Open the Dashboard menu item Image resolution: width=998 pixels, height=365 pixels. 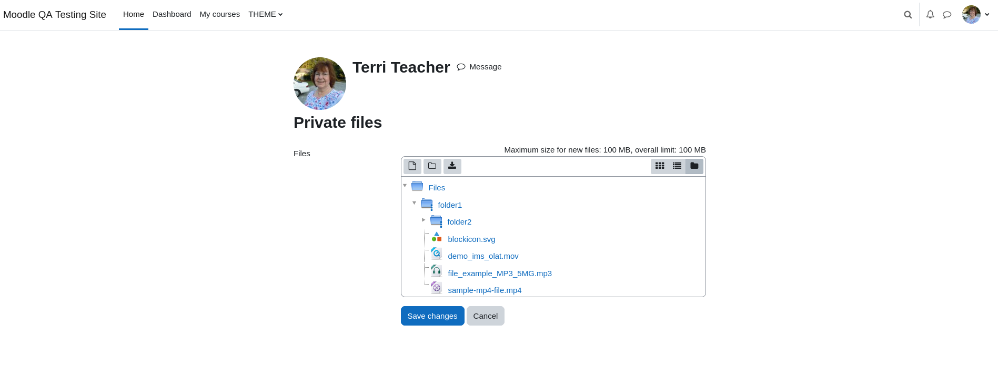172,14
